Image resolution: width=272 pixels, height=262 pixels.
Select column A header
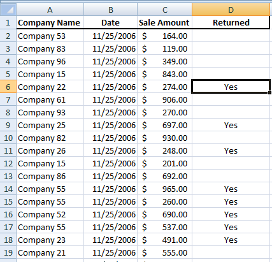[x=50, y=10]
